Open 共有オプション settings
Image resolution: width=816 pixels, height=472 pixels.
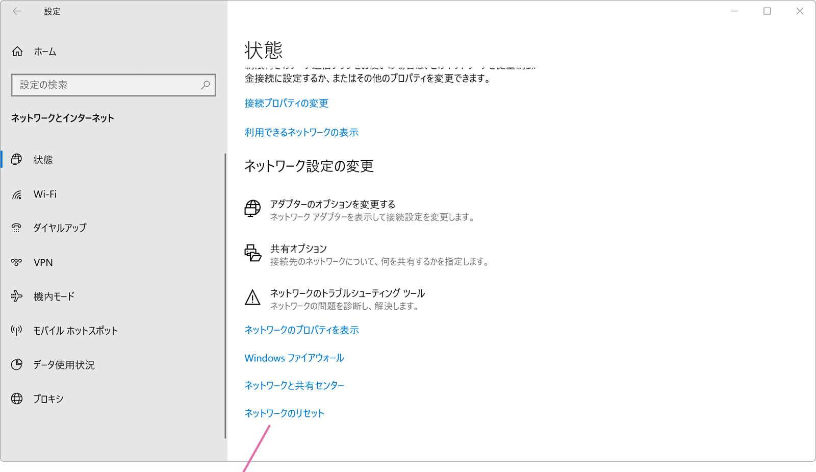298,249
